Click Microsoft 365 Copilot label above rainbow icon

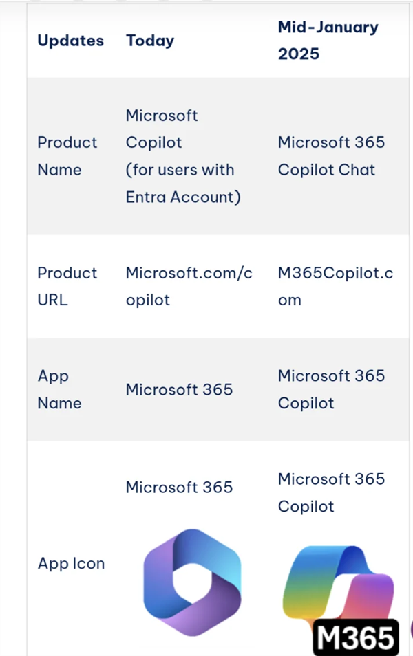[330, 493]
